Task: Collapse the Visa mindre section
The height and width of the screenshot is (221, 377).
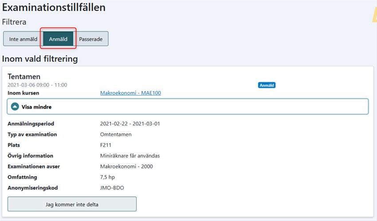Action: tap(37, 107)
